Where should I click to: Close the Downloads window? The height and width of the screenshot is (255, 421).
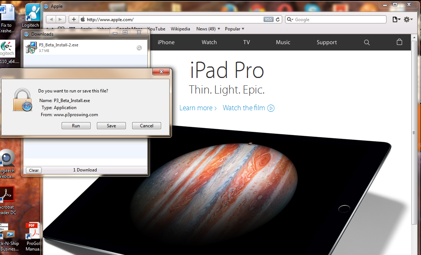(139, 33)
